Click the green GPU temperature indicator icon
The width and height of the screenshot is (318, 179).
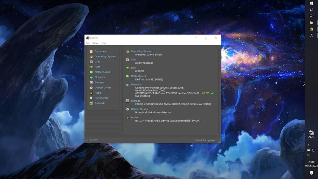pyautogui.click(x=212, y=93)
